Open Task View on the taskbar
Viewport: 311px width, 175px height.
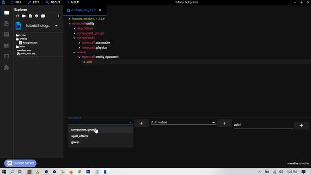[x=20, y=172]
